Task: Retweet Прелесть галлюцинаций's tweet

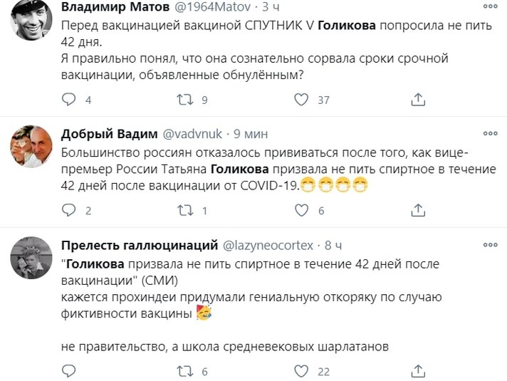Action: click(x=185, y=371)
